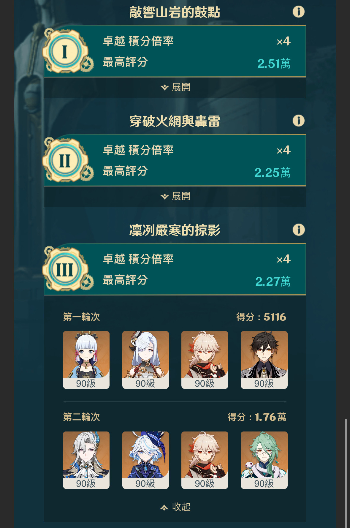Viewport: 350px width, 528px height.
Task: Open info icon beside 敲響山岩的鼓點
Action: tap(299, 12)
